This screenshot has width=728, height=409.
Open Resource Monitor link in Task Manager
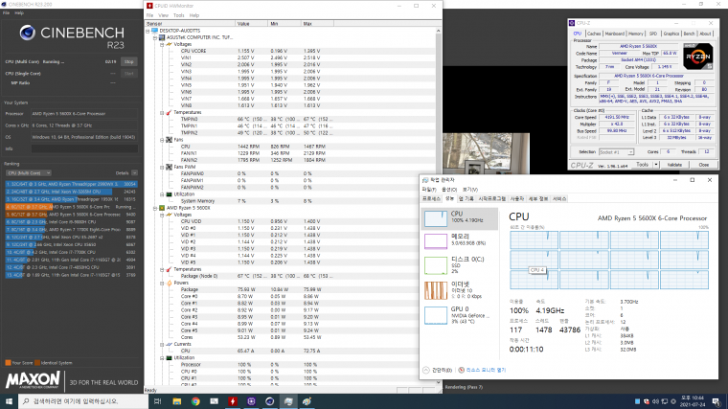(x=483, y=370)
